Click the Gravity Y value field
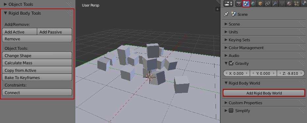Viewport: 307px width, 123px height. (x=264, y=73)
